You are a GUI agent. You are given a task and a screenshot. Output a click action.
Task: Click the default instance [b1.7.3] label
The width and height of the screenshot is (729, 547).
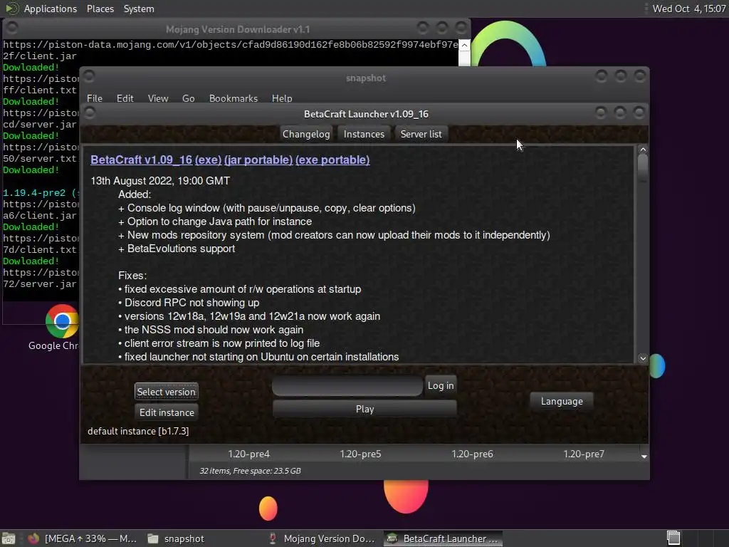(x=138, y=431)
